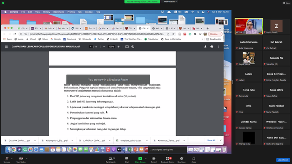Open the File menu in menu bar
Image resolution: width=292 pixels, height=164 pixels.
pyautogui.click(x=23, y=12)
